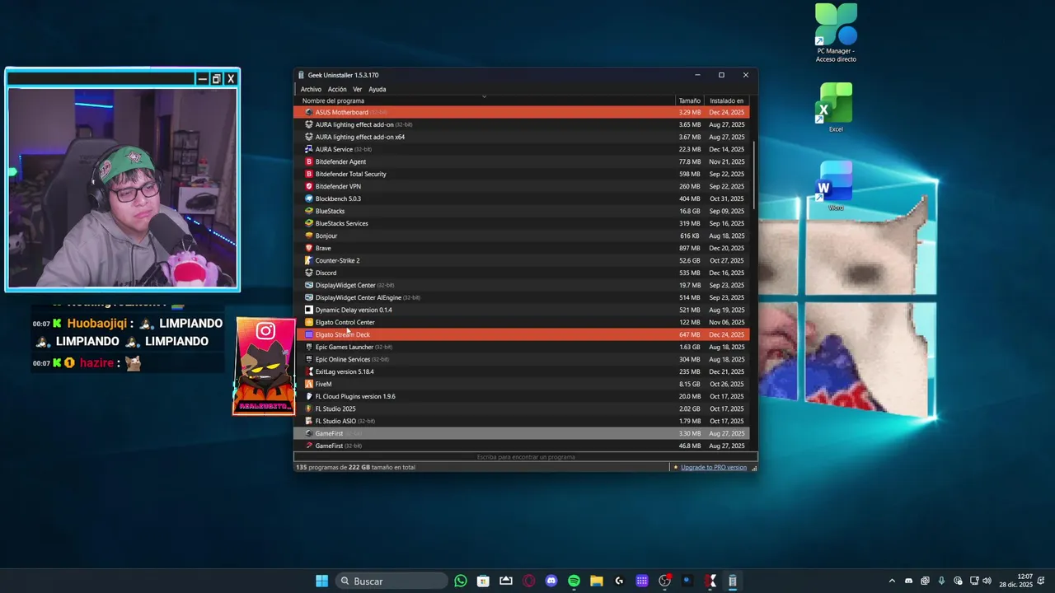Select GameFirst 46.8 MB row
This screenshot has height=593, width=1055.
click(x=522, y=446)
